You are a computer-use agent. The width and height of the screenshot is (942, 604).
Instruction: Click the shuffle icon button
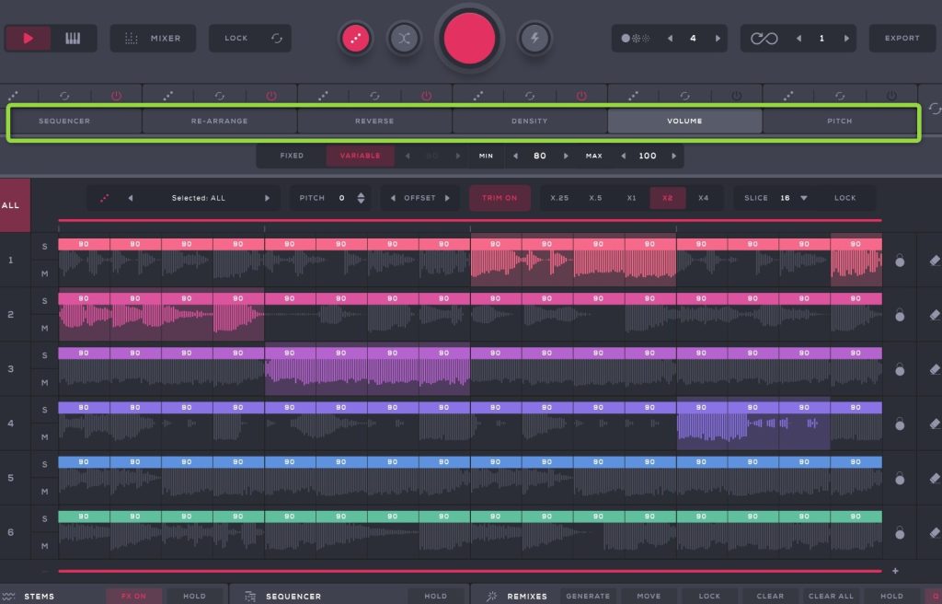(404, 39)
